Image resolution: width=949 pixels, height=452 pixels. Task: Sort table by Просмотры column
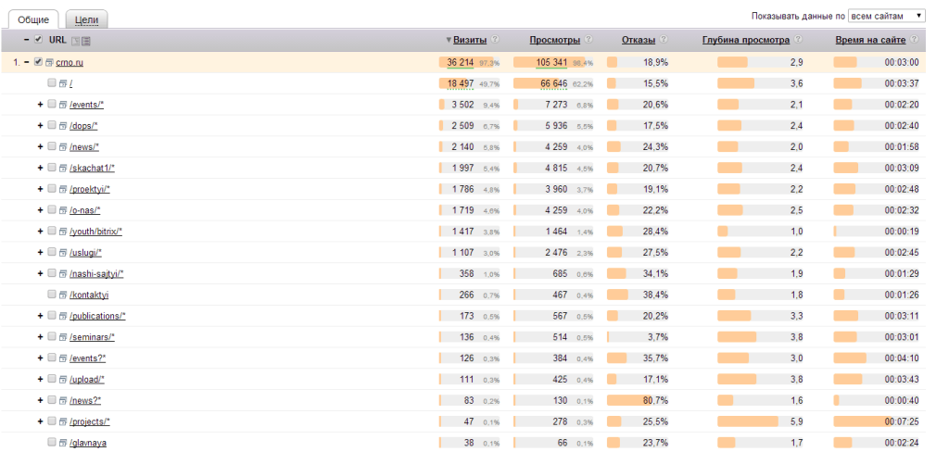(554, 40)
